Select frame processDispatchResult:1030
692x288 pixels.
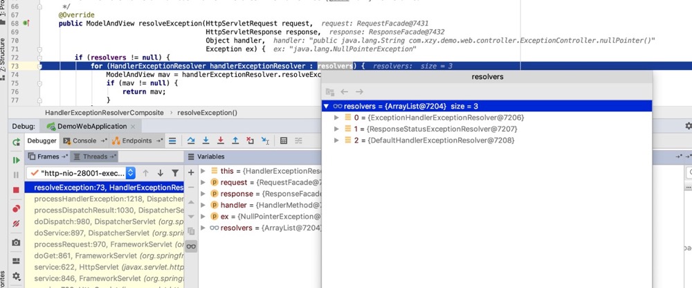(x=104, y=210)
